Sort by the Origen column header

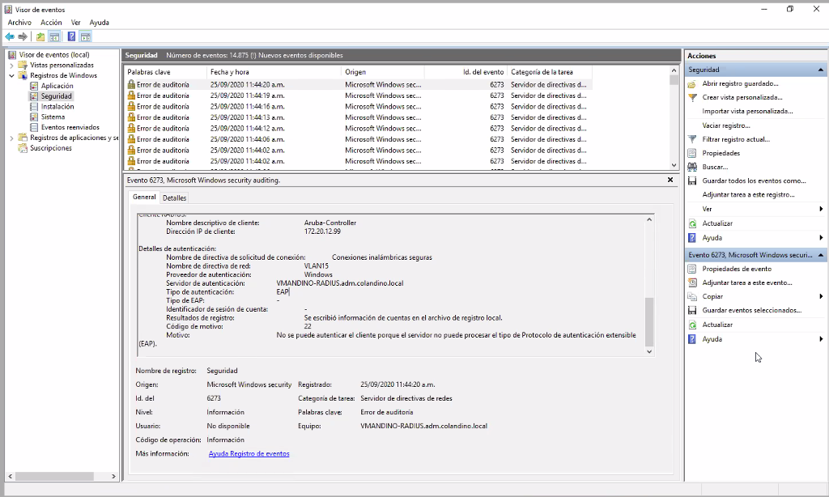pyautogui.click(x=383, y=72)
